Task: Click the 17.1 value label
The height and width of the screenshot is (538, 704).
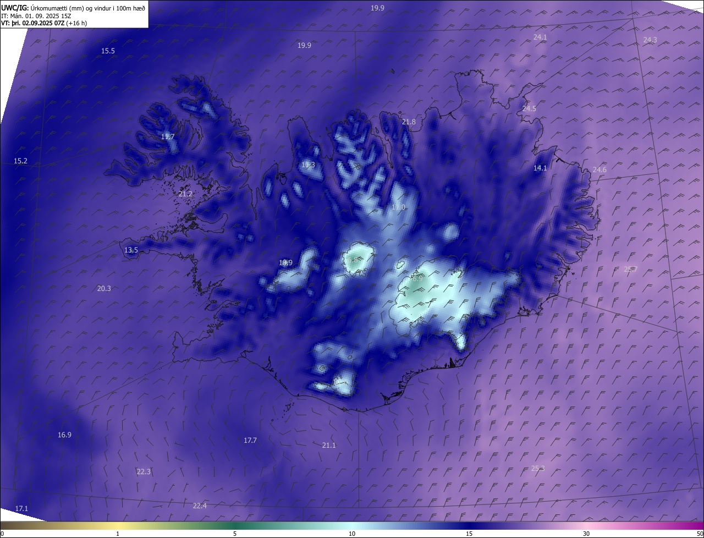Action: [21, 509]
